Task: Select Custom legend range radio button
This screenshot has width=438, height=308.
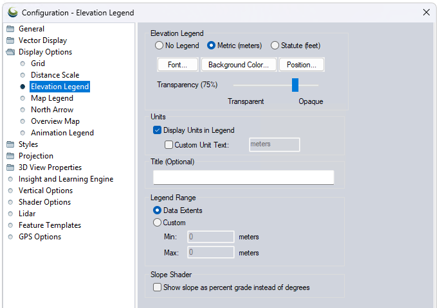Action: point(157,223)
